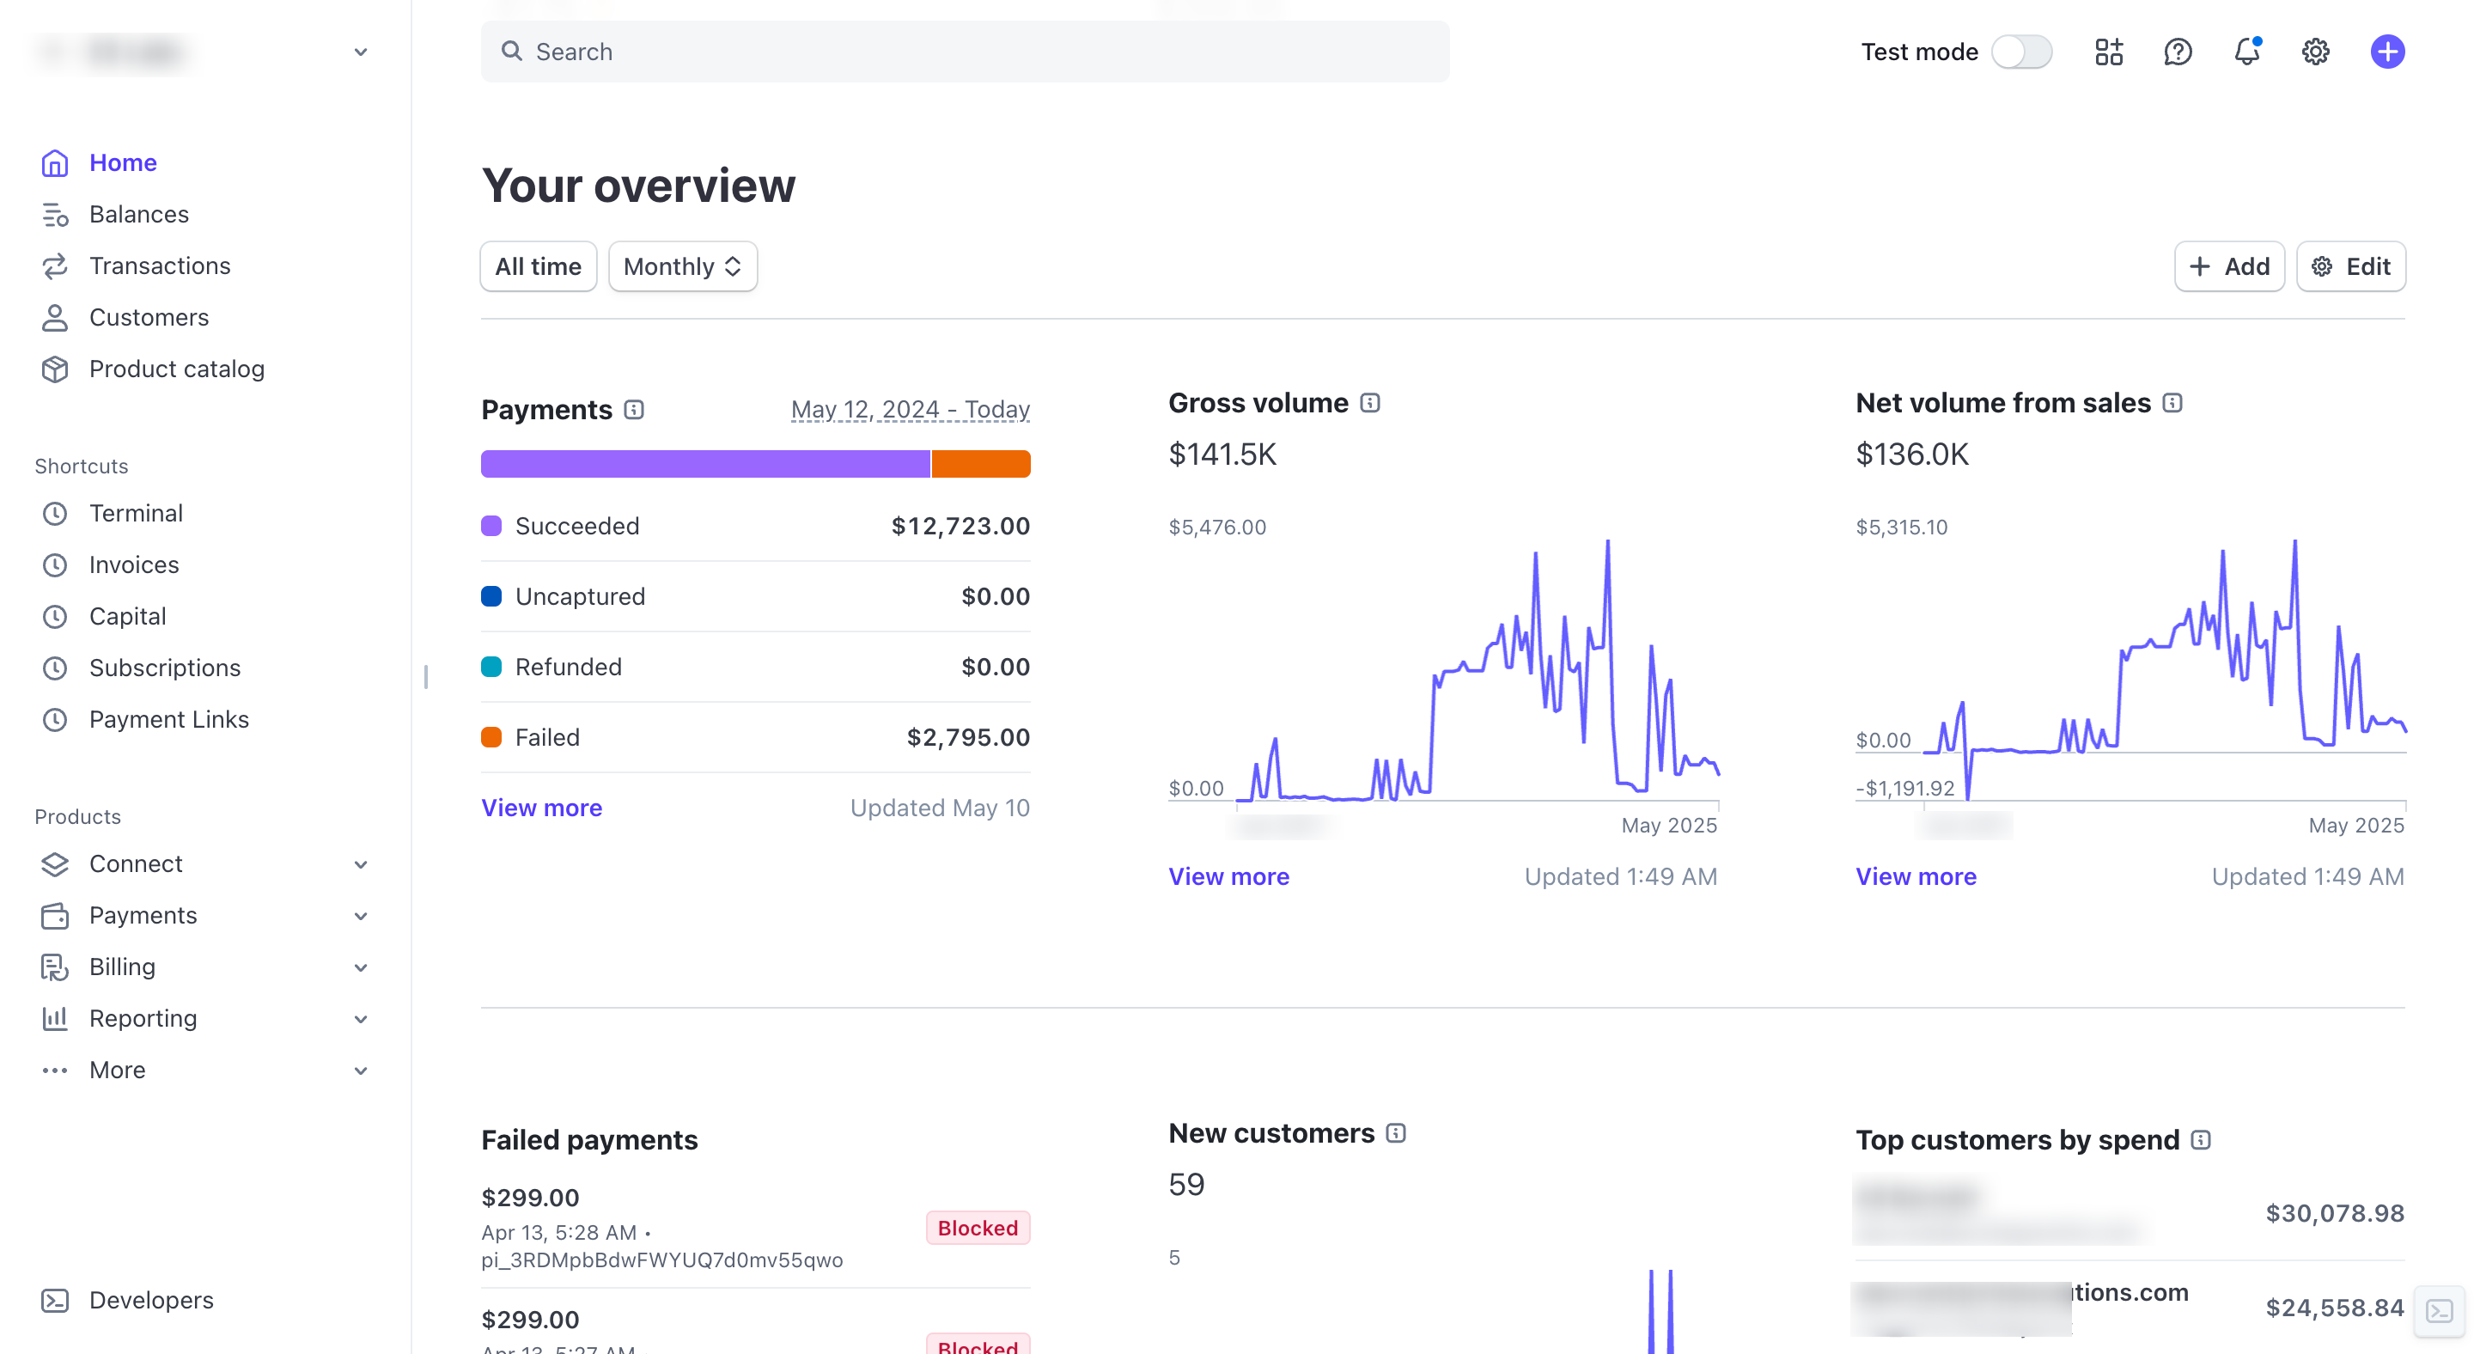Viewport: 2474px width, 1354px height.
Task: Click the Product catalog box icon
Action: (x=55, y=369)
